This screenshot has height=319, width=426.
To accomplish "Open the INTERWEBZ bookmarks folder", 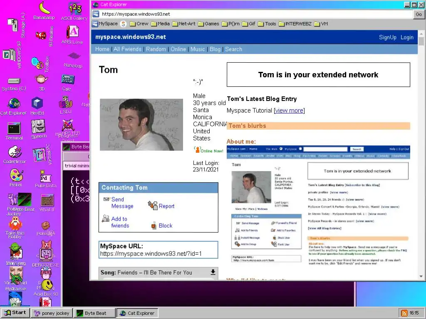I will (295, 24).
